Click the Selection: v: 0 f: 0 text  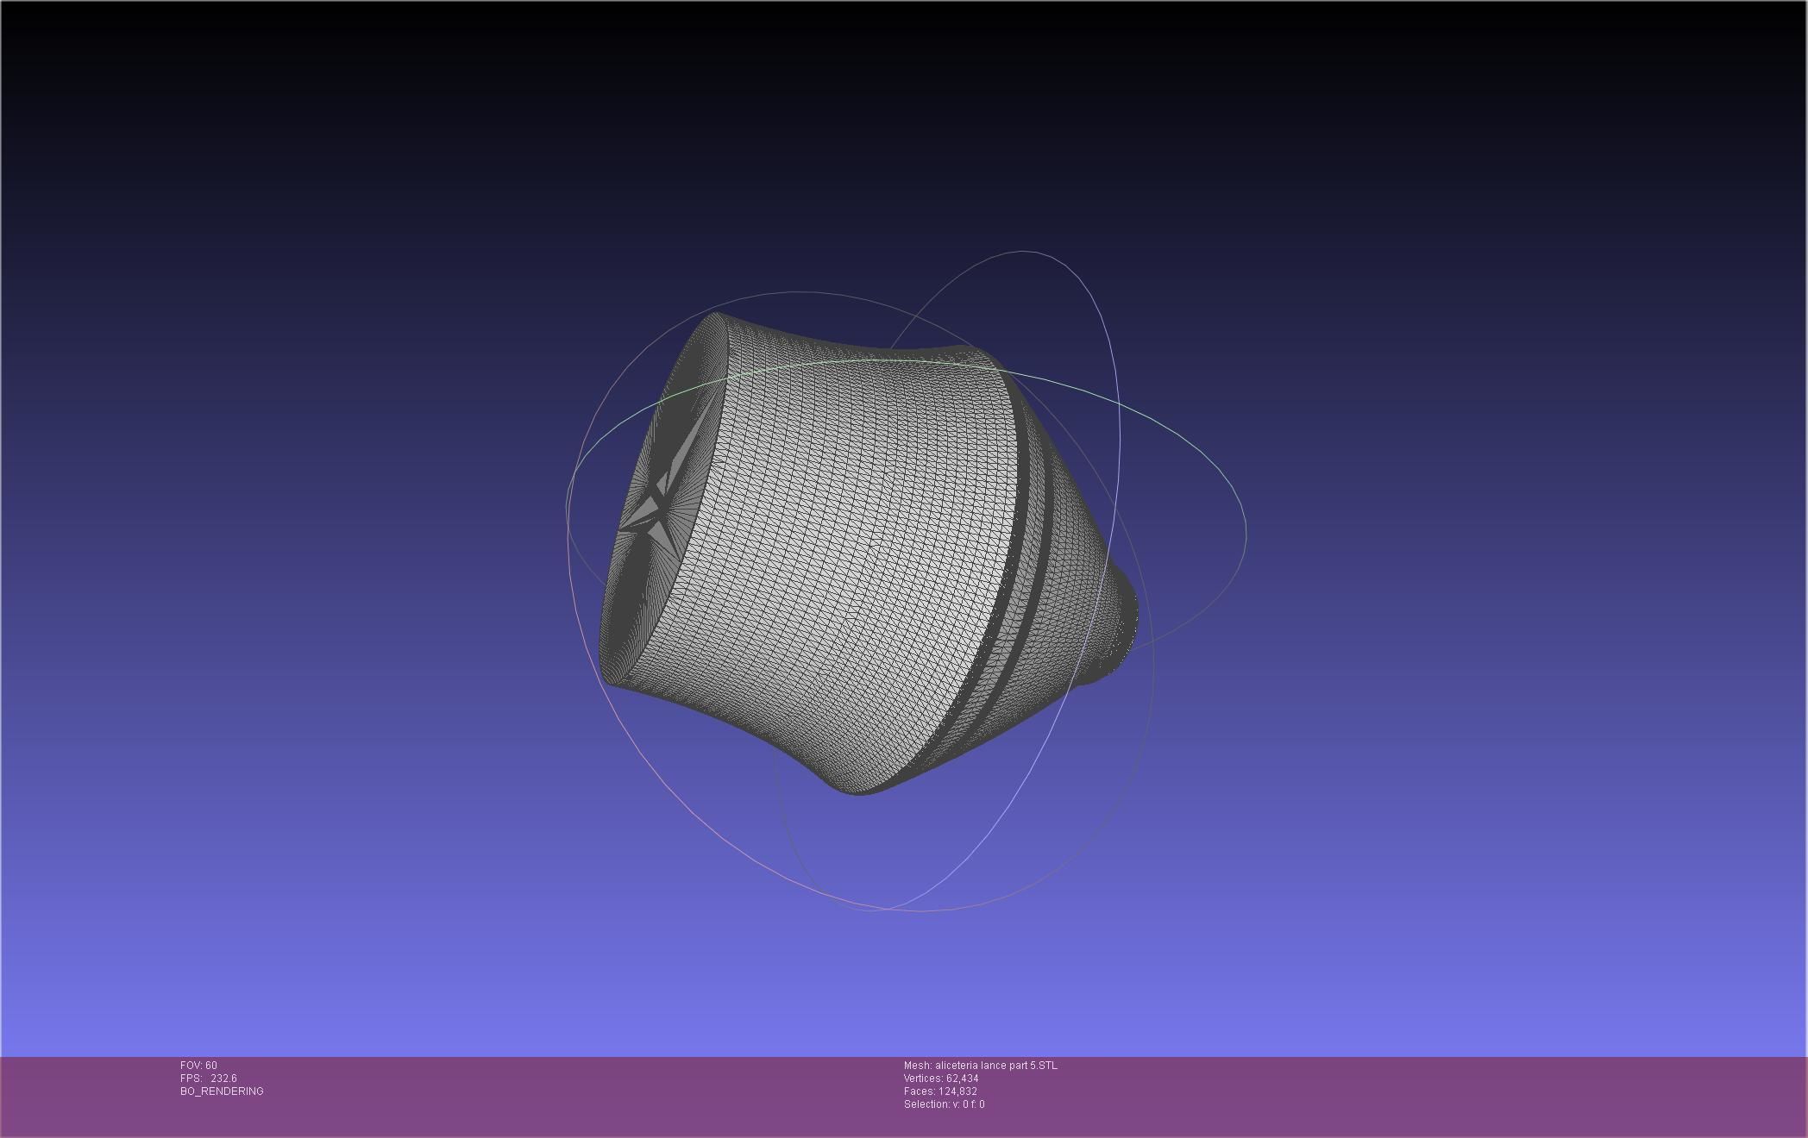[944, 1104]
